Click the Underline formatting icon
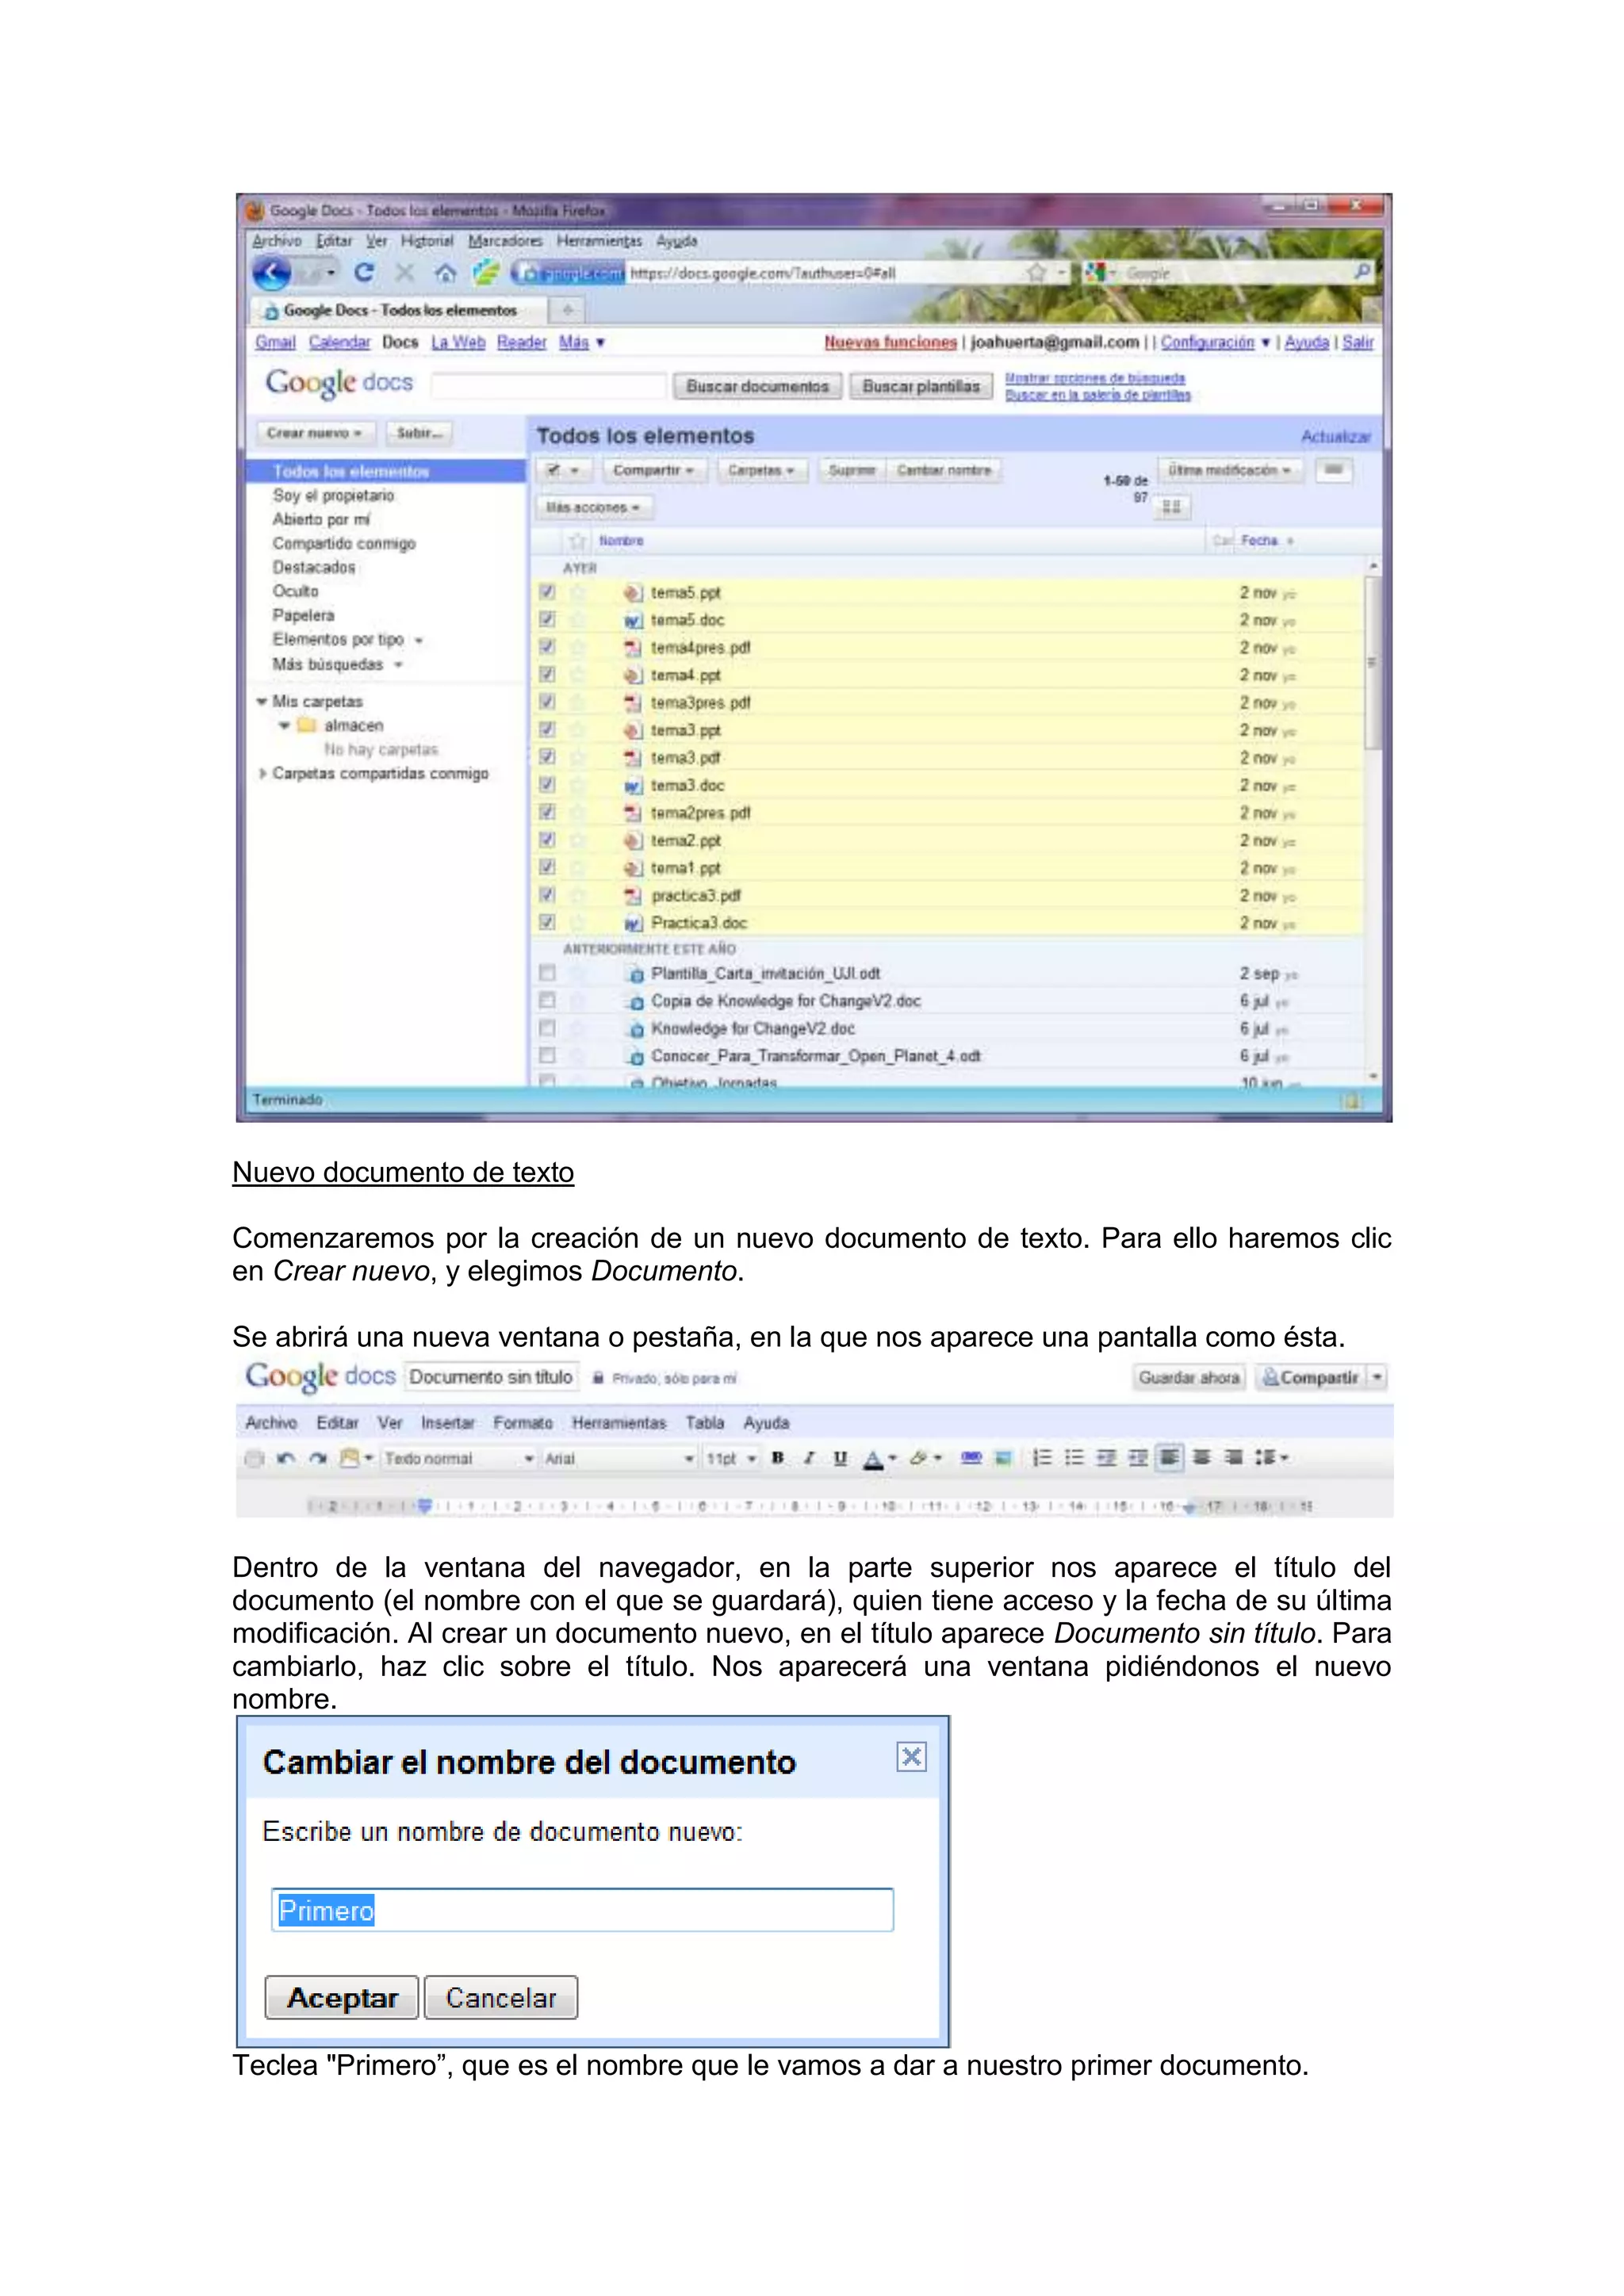This screenshot has width=1624, height=2296. coord(840,1458)
